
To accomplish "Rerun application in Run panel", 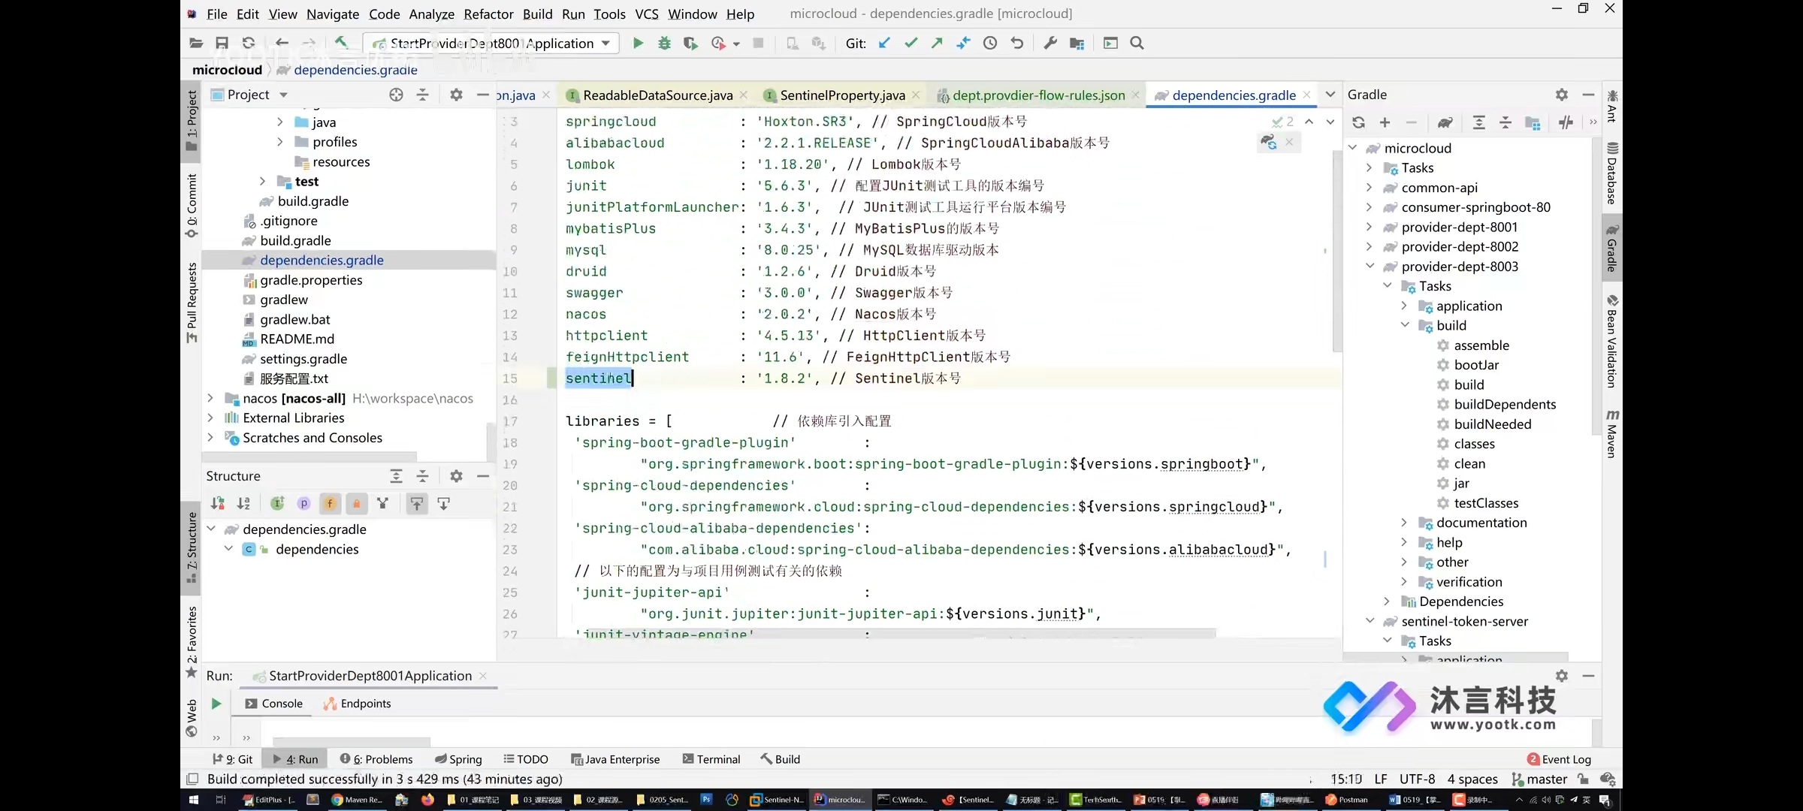I will click(216, 704).
